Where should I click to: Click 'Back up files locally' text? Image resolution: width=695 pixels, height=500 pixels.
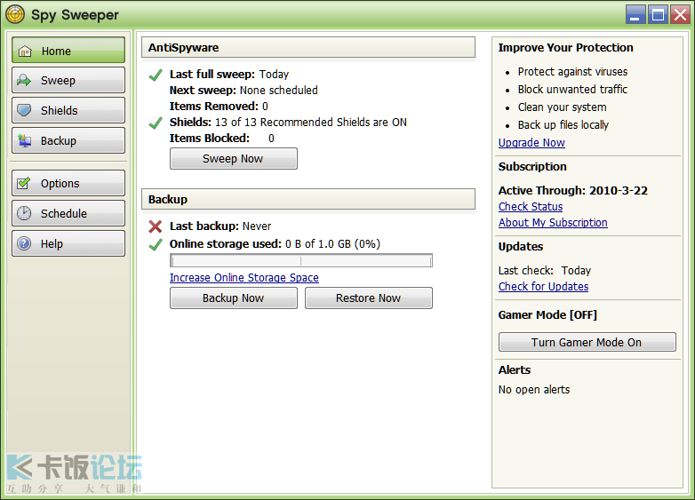[563, 125]
